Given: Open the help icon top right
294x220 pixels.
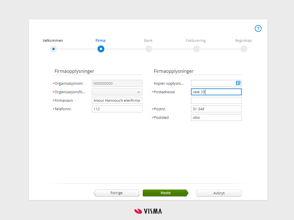Looking at the screenshot, I should (258, 29).
